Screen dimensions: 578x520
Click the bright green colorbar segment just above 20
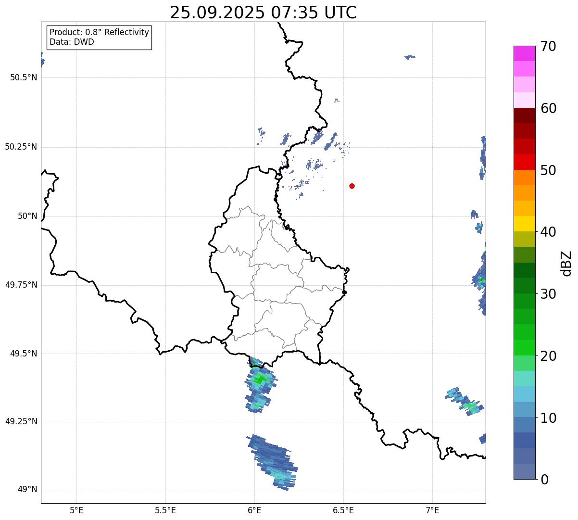pos(525,348)
